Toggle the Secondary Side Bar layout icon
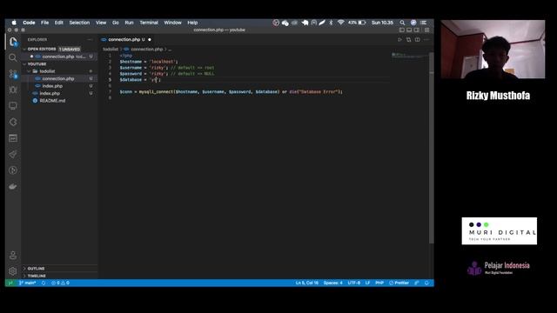The image size is (557, 313). [x=417, y=30]
